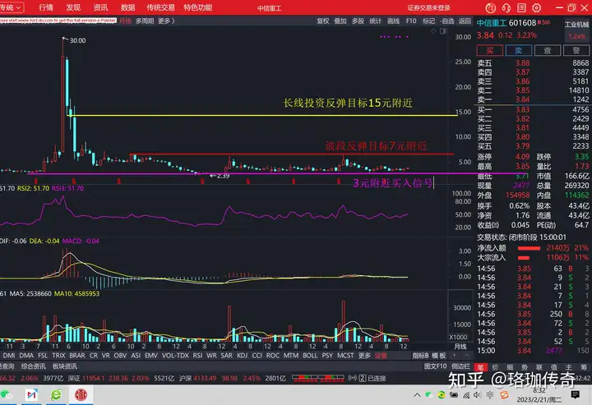The image size is (592, 405).
Task: Click the 买 buy button
Action: click(490, 50)
